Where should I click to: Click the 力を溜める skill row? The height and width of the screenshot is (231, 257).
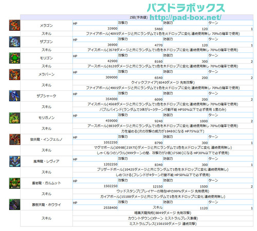pyautogui.click(x=163, y=131)
